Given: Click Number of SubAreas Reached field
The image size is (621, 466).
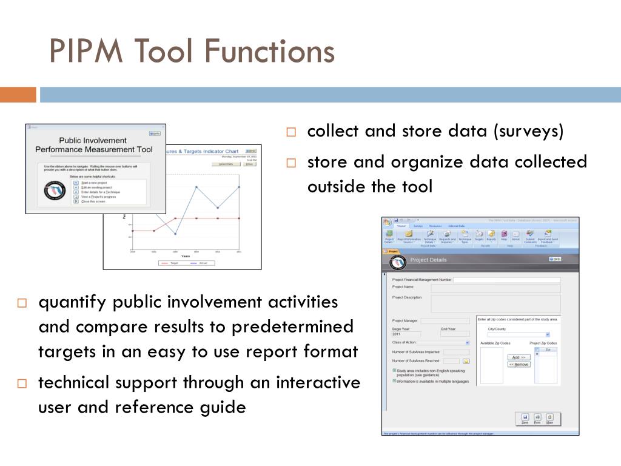Looking at the screenshot, I should tap(451, 361).
